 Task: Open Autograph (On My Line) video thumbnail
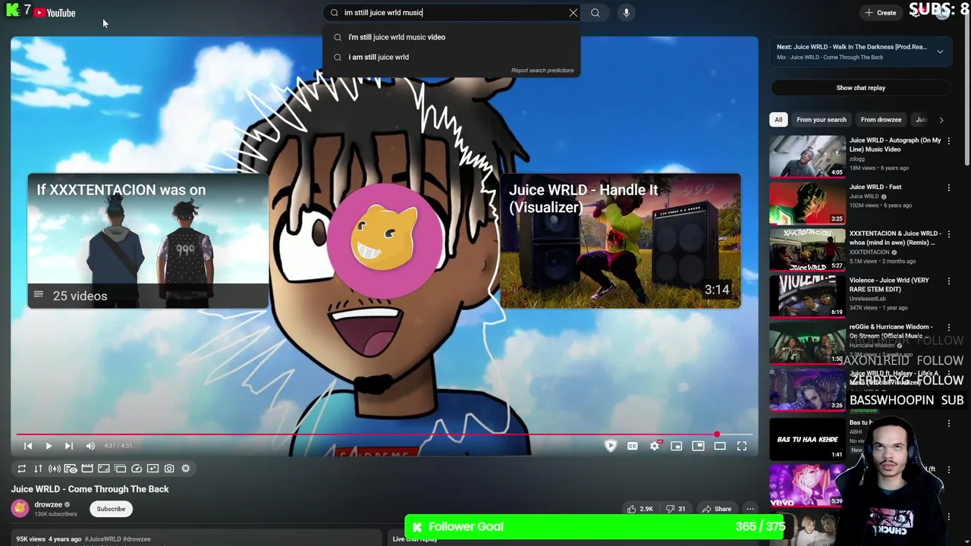(x=807, y=156)
